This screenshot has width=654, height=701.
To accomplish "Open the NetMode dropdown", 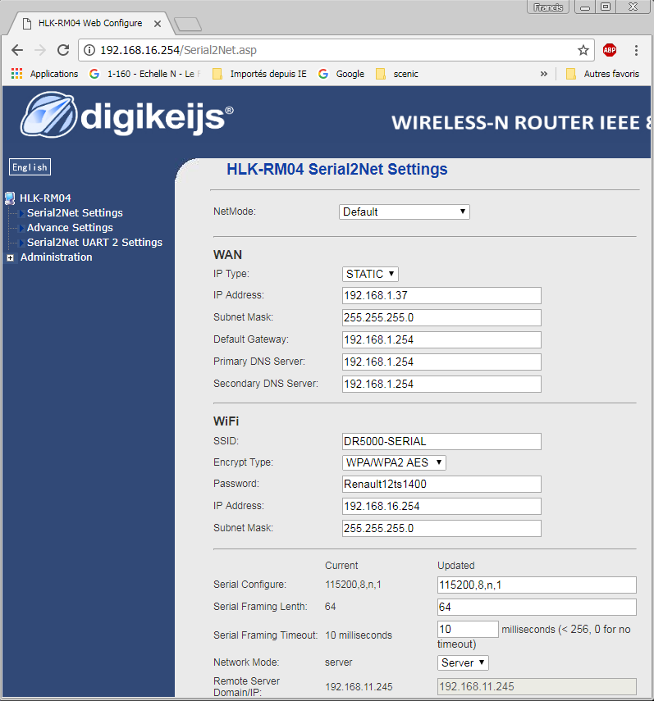I will point(405,212).
